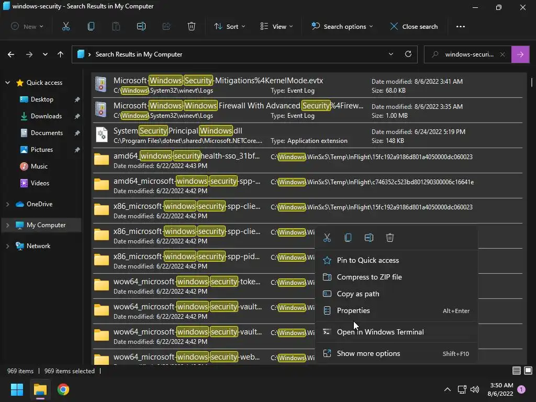536x402 pixels.
Task: Switch to large thumbnails view icon in status bar
Action: [x=528, y=371]
